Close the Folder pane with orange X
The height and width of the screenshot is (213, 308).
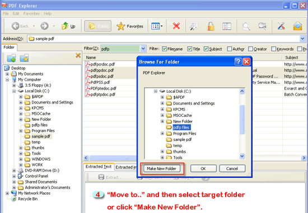click(x=78, y=55)
